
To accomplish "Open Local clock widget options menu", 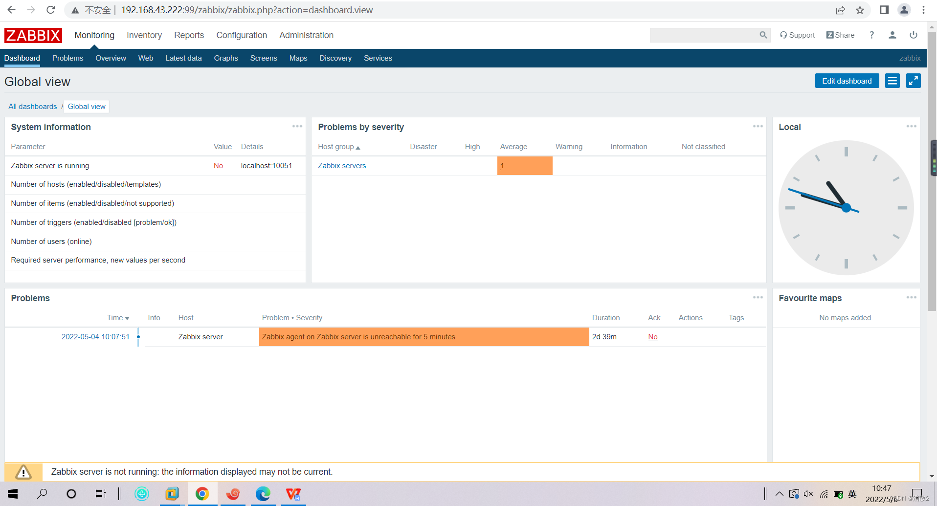I will coord(911,126).
